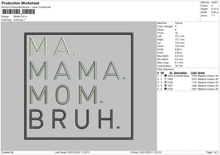
Task: Click the 'Brand' column header
Action: tap(201, 73)
